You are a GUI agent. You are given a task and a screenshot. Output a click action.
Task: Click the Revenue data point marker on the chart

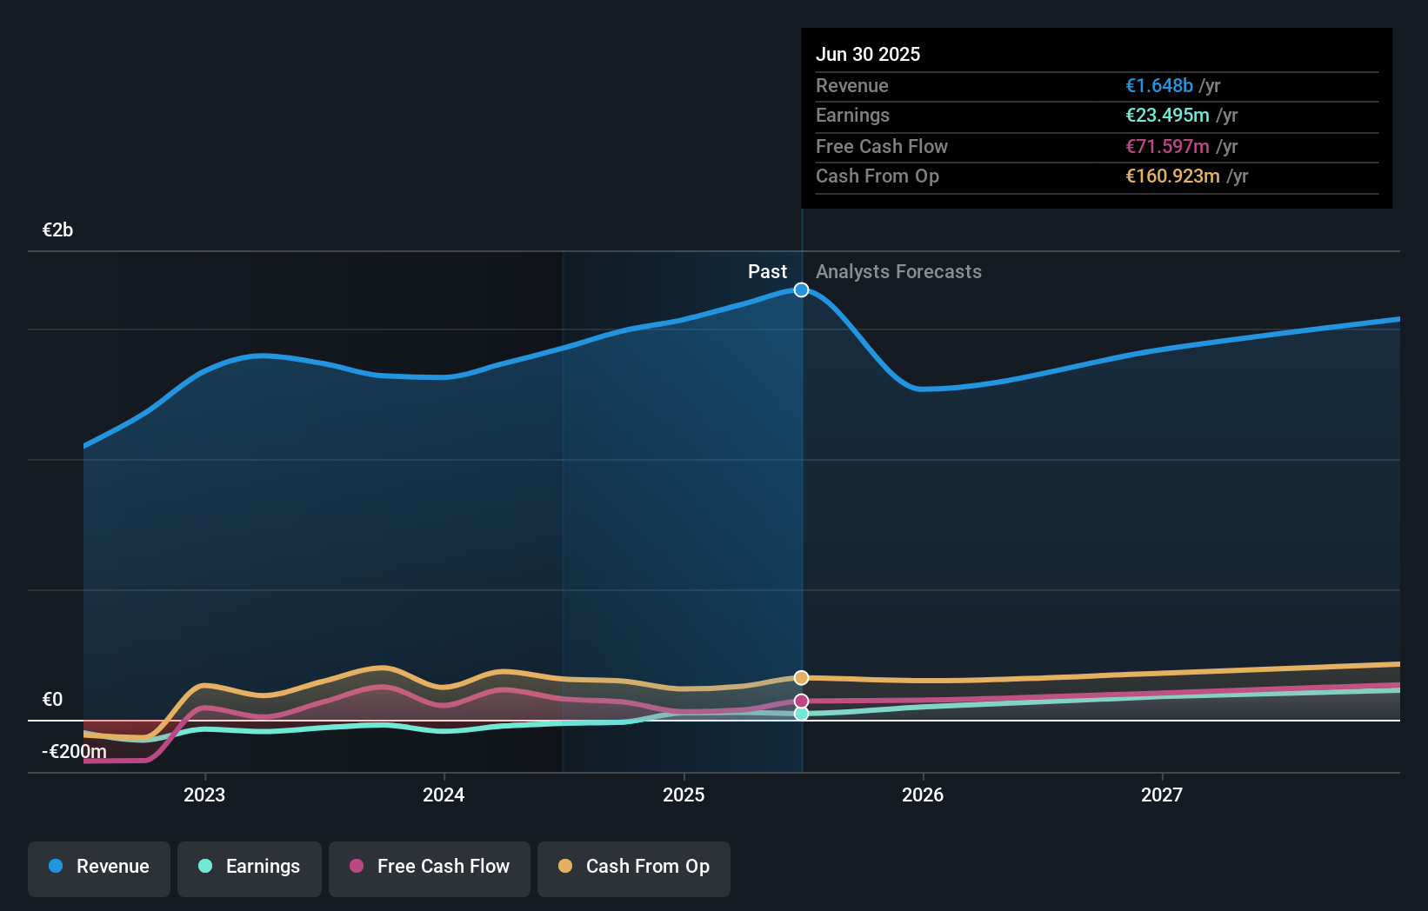click(801, 290)
